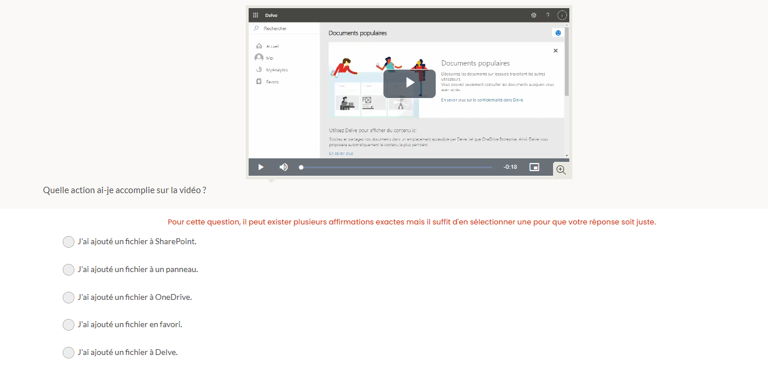Viewport: 768px width, 366px height.
Task: Enable picture-in-picture mode for the video
Action: [534, 167]
